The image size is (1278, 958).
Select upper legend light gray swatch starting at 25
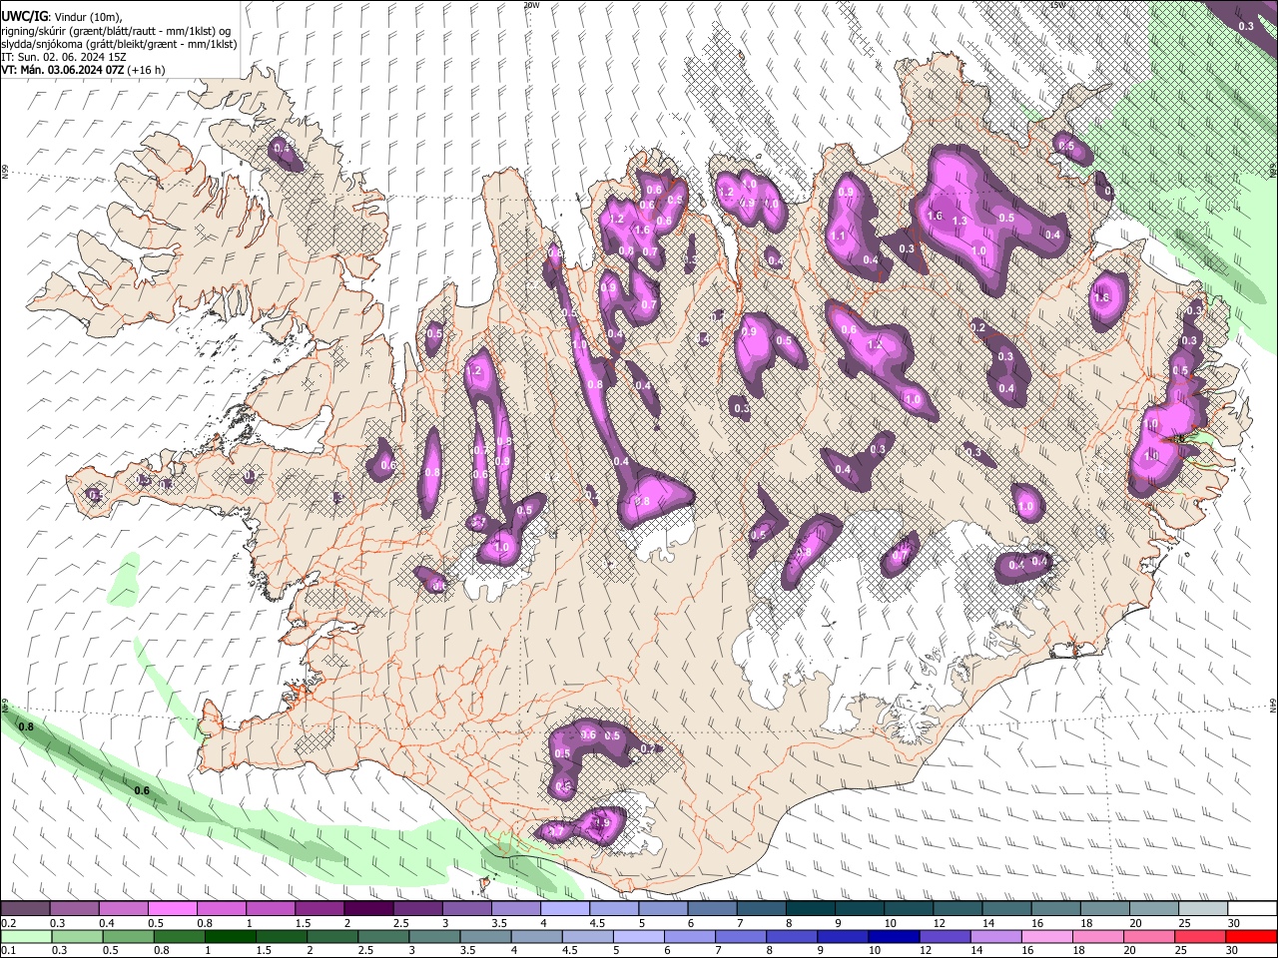click(1204, 909)
